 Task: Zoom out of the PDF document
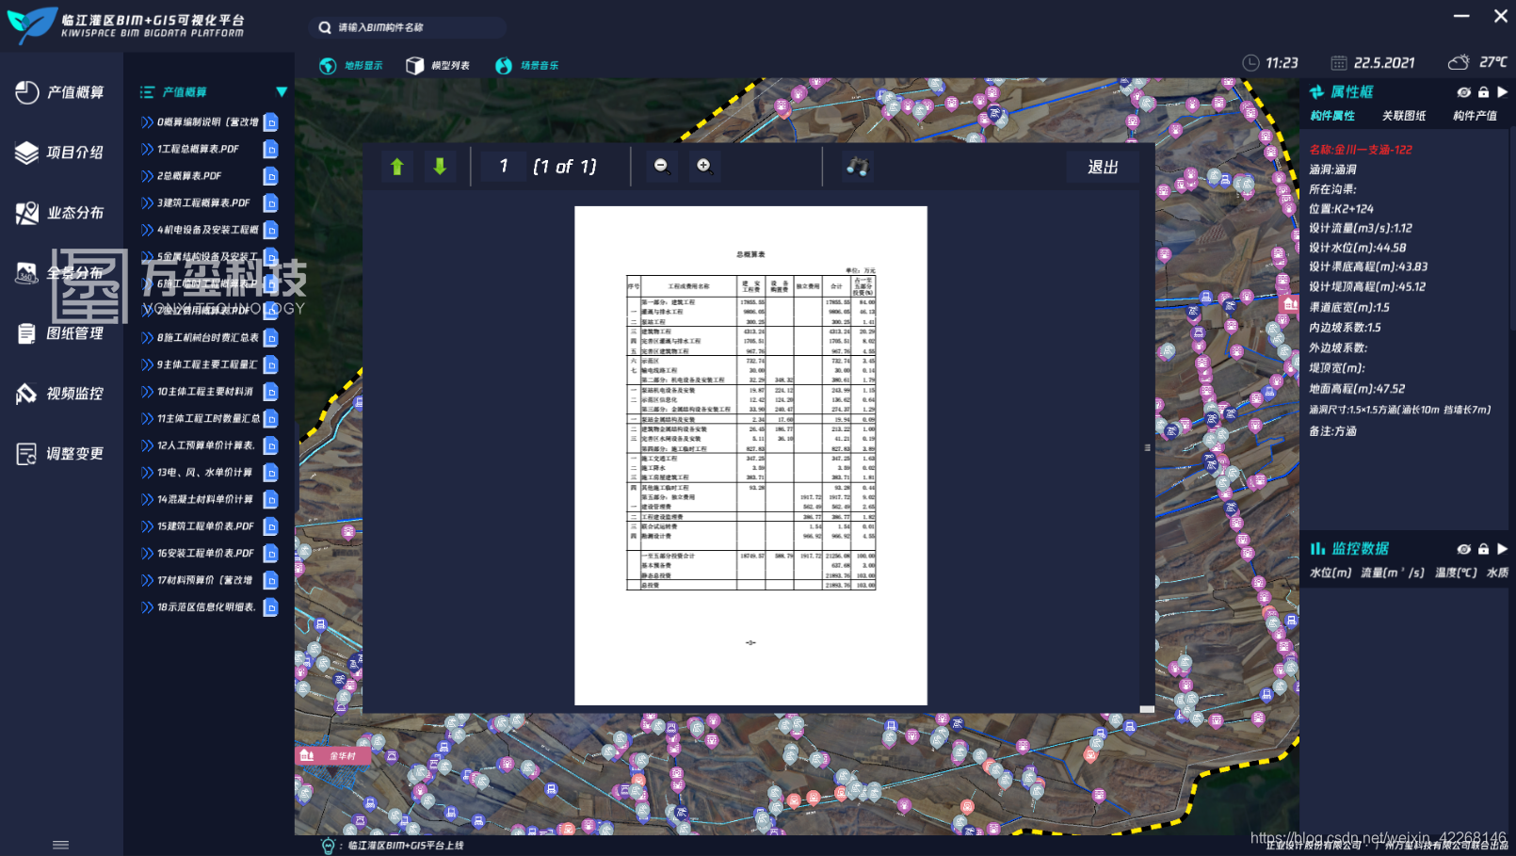click(661, 166)
